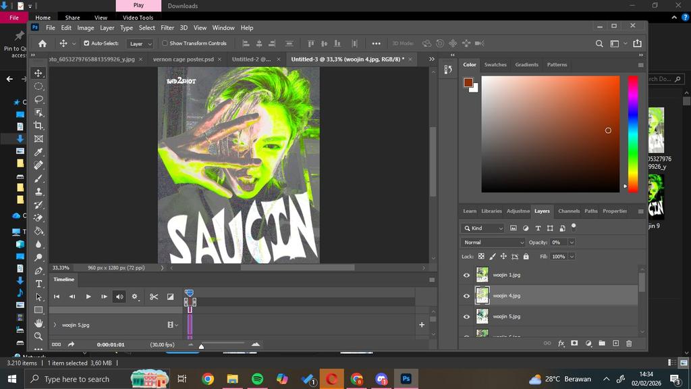
Task: Hide the woojin 5.jpg layer
Action: click(466, 317)
